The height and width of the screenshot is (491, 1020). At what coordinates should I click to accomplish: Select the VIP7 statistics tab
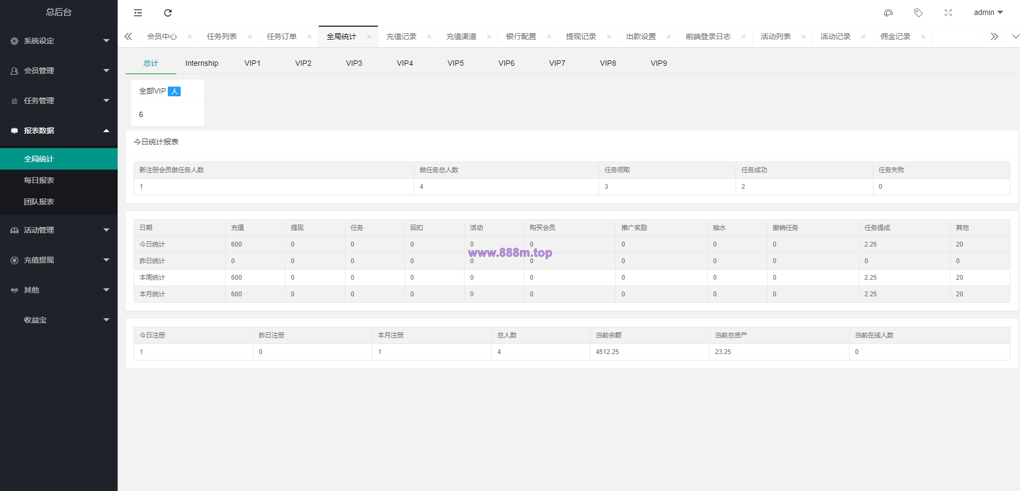coord(557,63)
